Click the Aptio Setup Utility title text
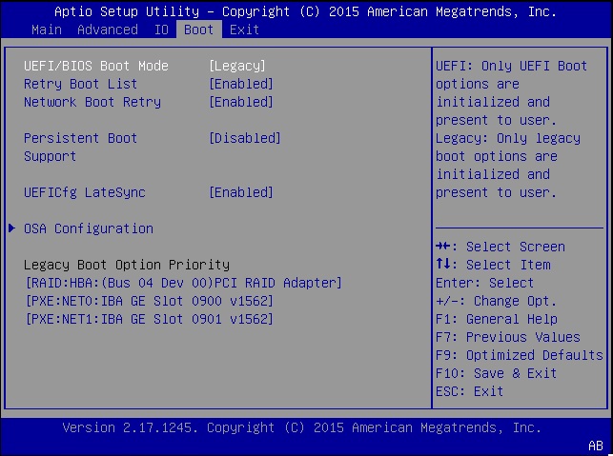Screen dimensions: 613x456 click(x=306, y=11)
